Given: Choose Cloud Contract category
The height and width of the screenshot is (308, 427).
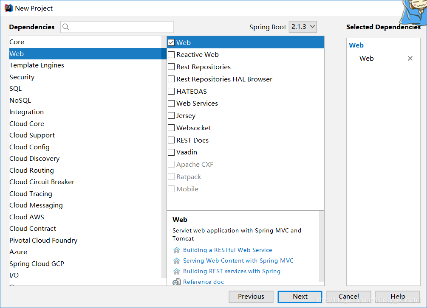Looking at the screenshot, I should pyautogui.click(x=85, y=229).
